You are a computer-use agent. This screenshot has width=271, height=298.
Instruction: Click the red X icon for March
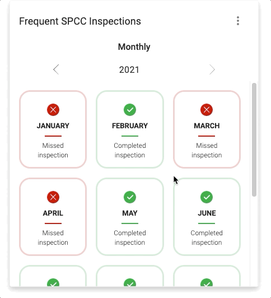pyautogui.click(x=207, y=110)
